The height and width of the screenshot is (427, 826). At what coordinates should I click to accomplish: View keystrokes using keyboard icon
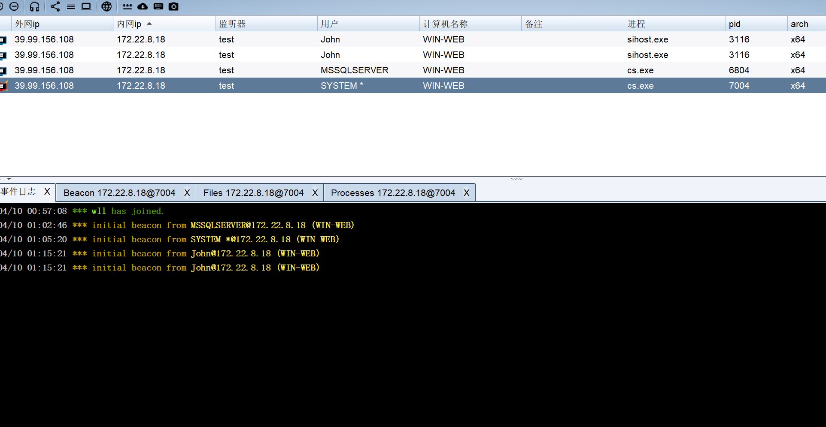158,6
